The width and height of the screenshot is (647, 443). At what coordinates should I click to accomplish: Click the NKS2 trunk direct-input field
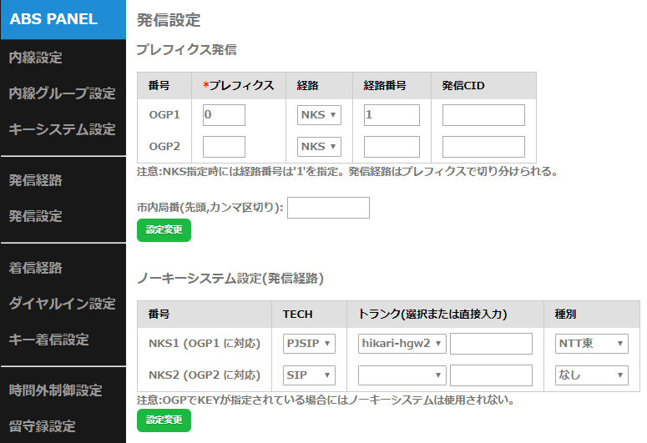click(491, 375)
